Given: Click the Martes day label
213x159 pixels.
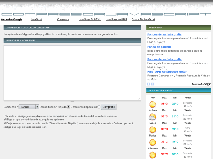Looking at the screenshot, I should [x=153, y=136].
